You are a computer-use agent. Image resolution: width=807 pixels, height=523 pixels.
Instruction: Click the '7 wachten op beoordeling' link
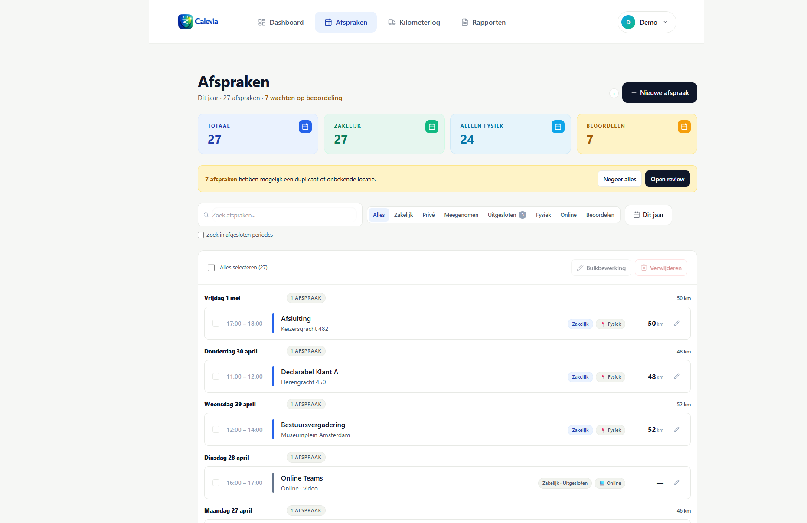(304, 98)
